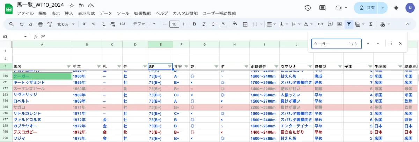
Task: Click the functions sigma icon
Action: (x=371, y=24)
